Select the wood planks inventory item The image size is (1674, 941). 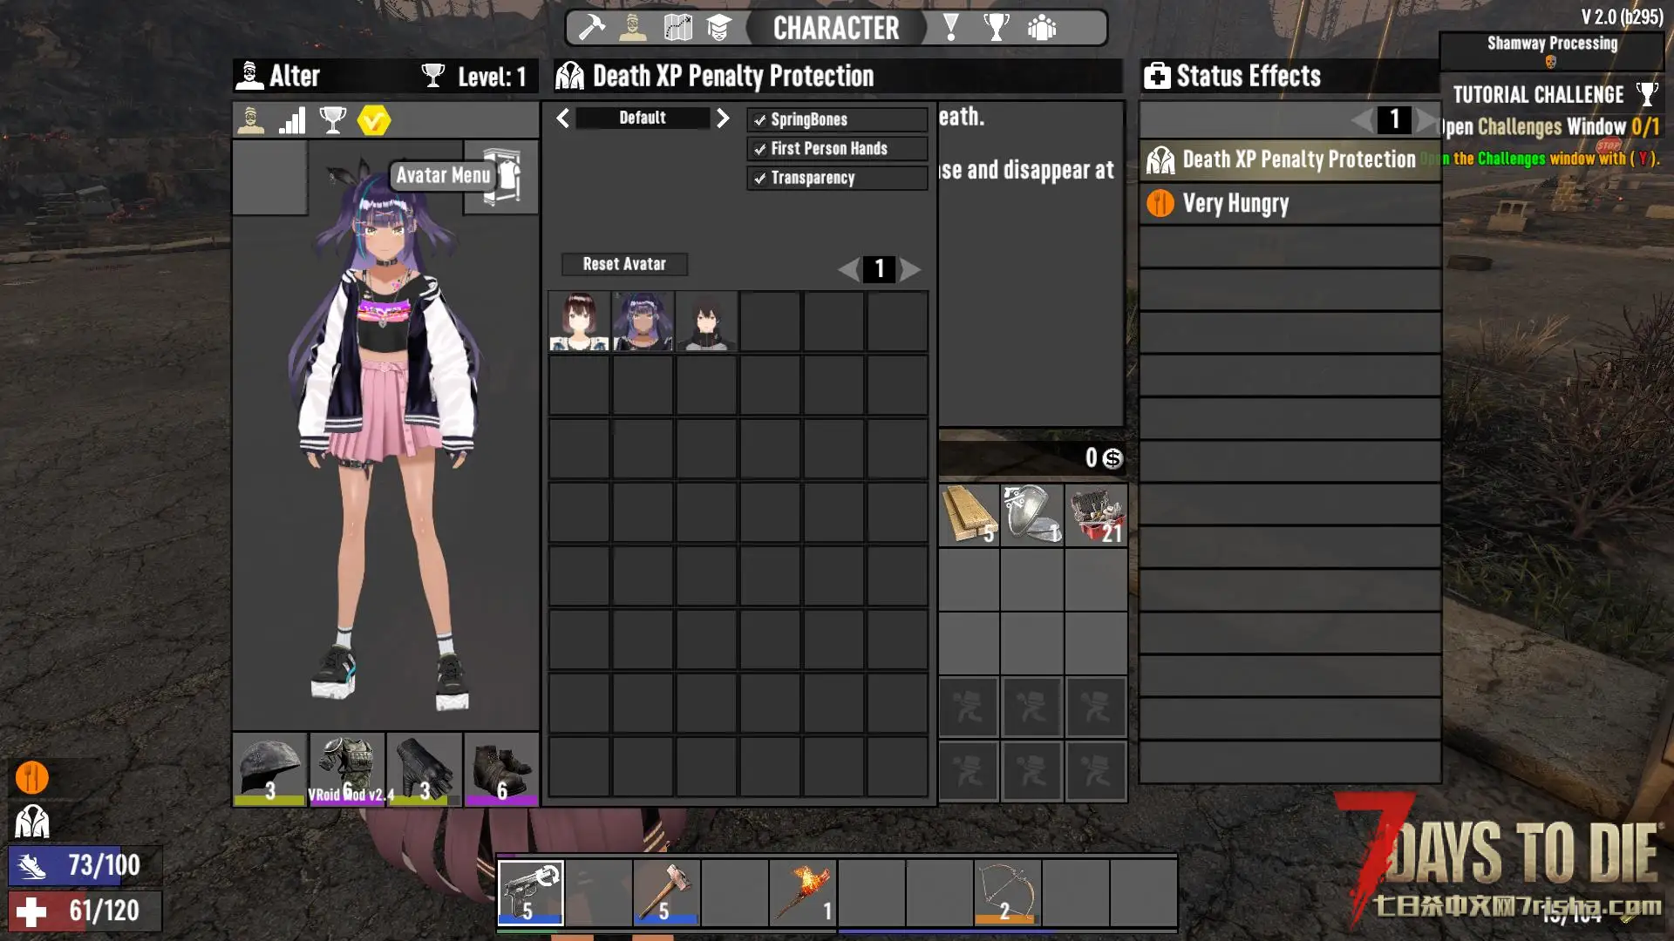969,515
